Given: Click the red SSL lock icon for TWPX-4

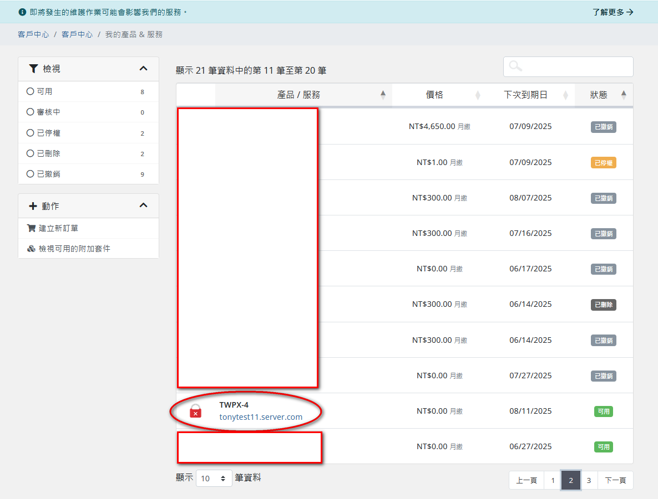Looking at the screenshot, I should (x=195, y=411).
